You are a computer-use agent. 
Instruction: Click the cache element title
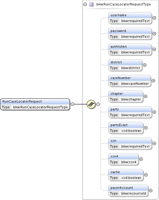pos(115,172)
